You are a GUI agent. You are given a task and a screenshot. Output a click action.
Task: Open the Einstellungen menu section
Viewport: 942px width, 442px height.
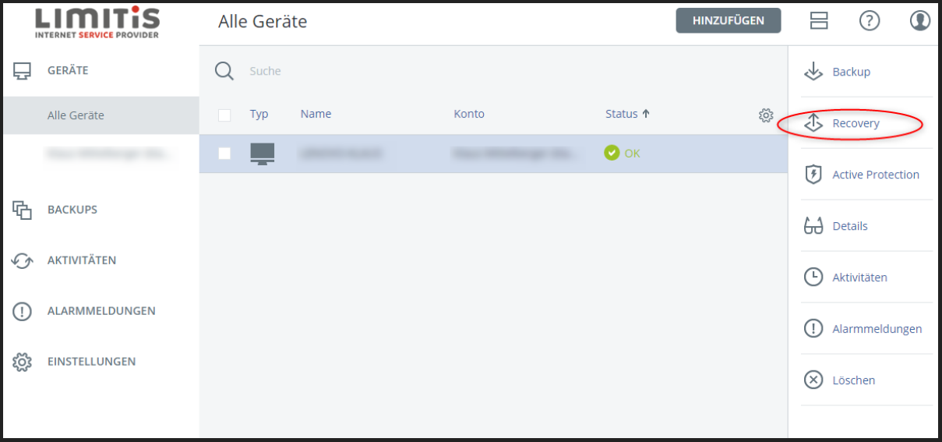pos(91,362)
